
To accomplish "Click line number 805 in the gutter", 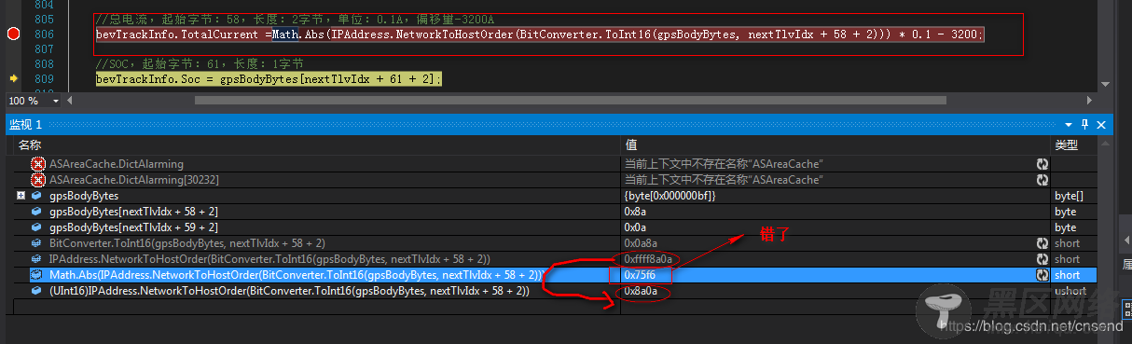I will (43, 20).
